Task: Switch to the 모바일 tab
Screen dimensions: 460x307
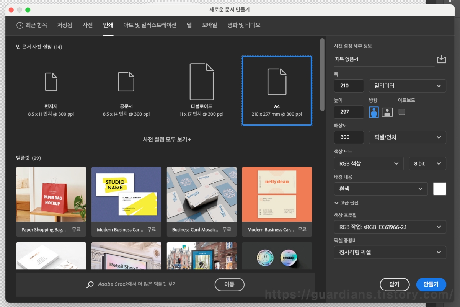Action: [209, 25]
